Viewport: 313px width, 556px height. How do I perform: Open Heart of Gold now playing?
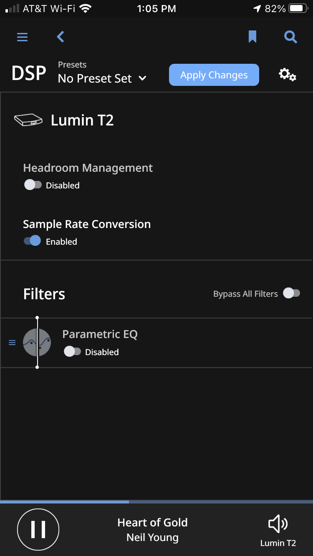pyautogui.click(x=152, y=529)
